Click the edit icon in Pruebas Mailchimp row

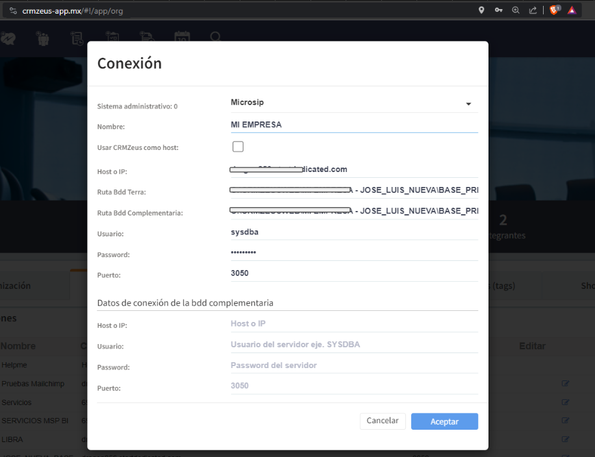click(x=565, y=384)
